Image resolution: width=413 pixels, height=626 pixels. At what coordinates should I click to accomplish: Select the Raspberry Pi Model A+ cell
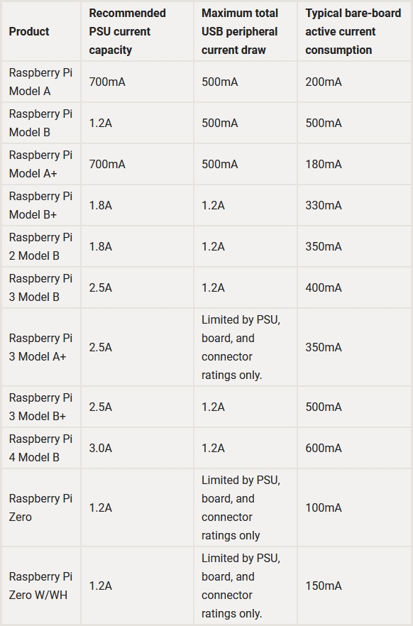tap(40, 164)
